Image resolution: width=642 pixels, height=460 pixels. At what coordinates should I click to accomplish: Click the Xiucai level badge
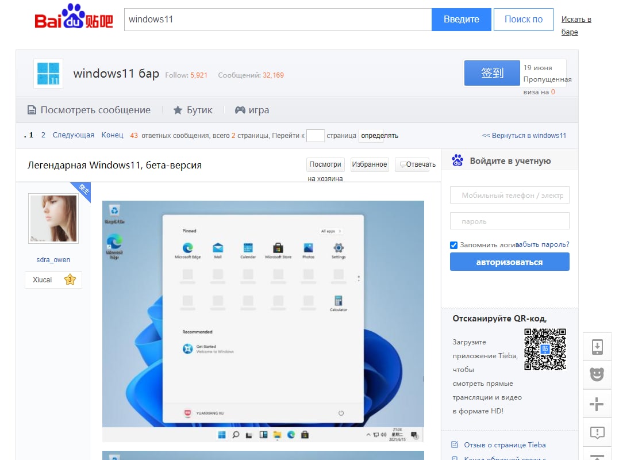click(53, 280)
